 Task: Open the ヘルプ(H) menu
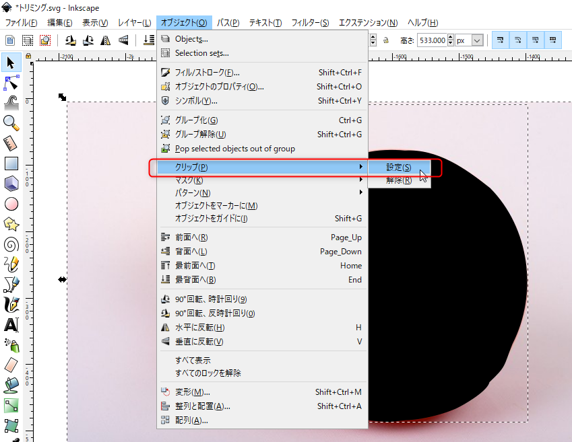click(x=423, y=23)
